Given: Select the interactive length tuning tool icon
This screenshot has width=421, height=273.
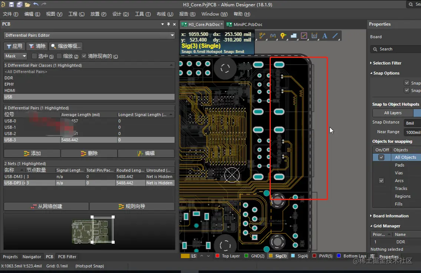Looking at the screenshot, I should click(x=273, y=36).
